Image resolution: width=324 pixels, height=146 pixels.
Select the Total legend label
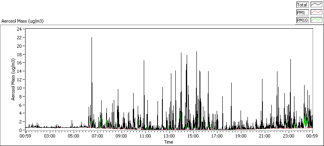(x=303, y=5)
